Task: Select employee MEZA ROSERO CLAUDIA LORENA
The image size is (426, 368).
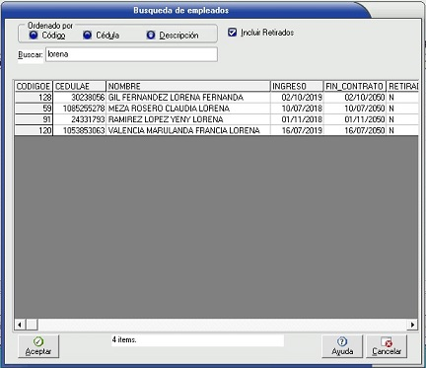Action: [216, 109]
